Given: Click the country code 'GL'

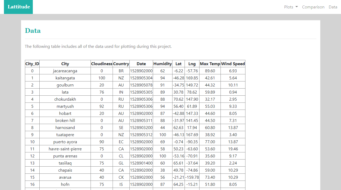Looking at the screenshot, I should [121, 163].
